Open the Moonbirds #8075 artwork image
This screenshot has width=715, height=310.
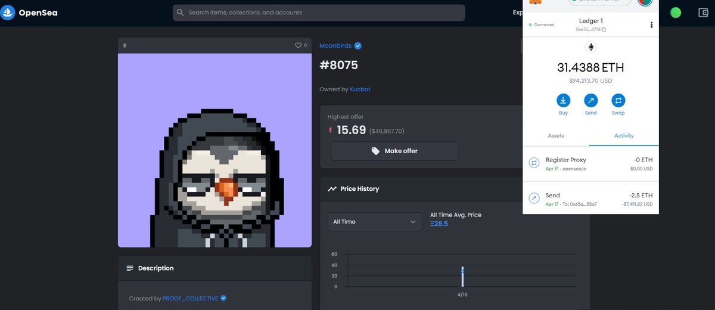pos(214,150)
